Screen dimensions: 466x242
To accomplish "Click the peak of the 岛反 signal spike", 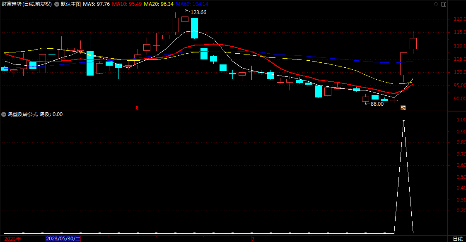I will pyautogui.click(x=403, y=120).
